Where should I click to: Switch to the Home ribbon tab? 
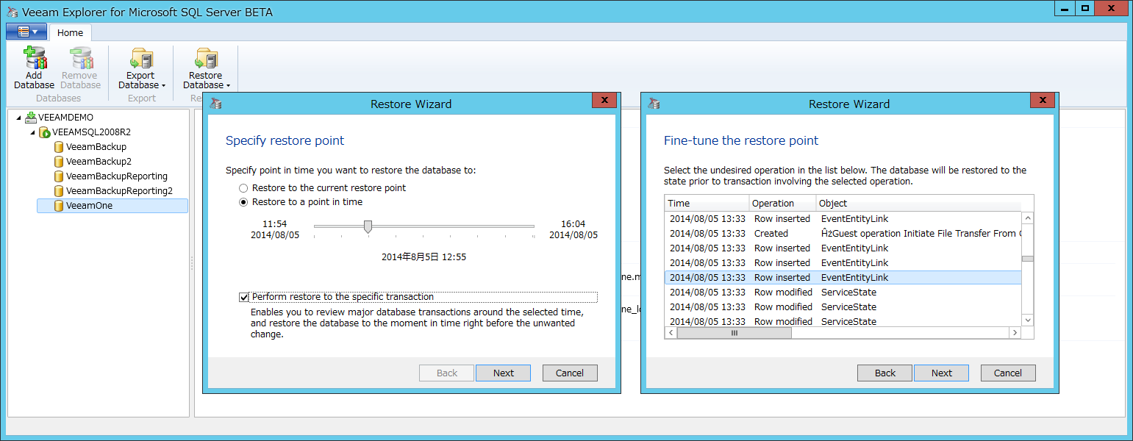click(x=71, y=32)
